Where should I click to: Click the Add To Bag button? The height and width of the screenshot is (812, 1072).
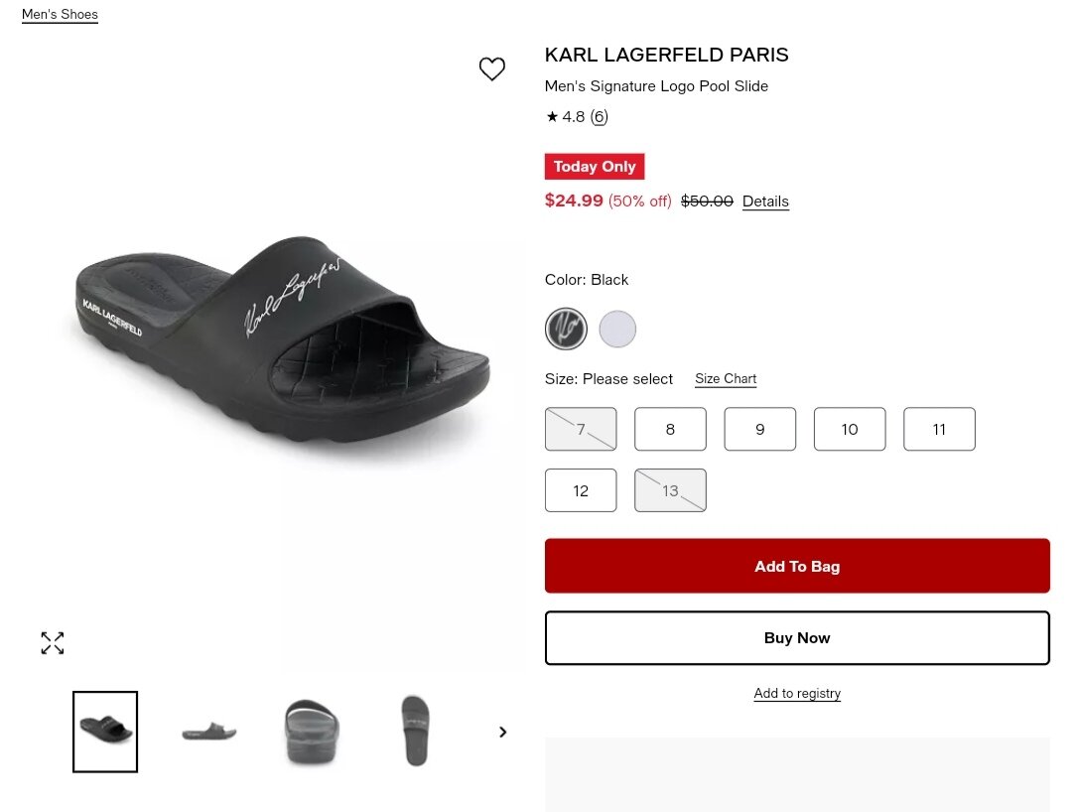pyautogui.click(x=797, y=566)
